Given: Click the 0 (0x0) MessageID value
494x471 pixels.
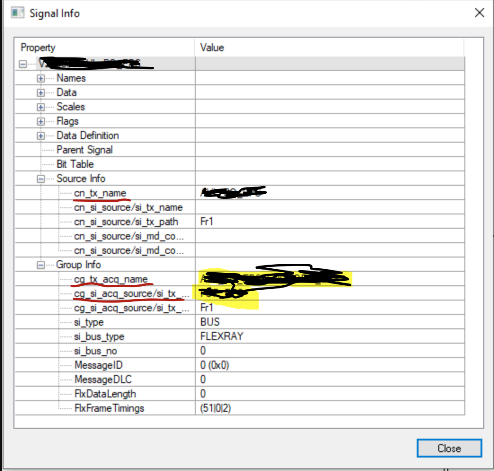Looking at the screenshot, I should [215, 365].
